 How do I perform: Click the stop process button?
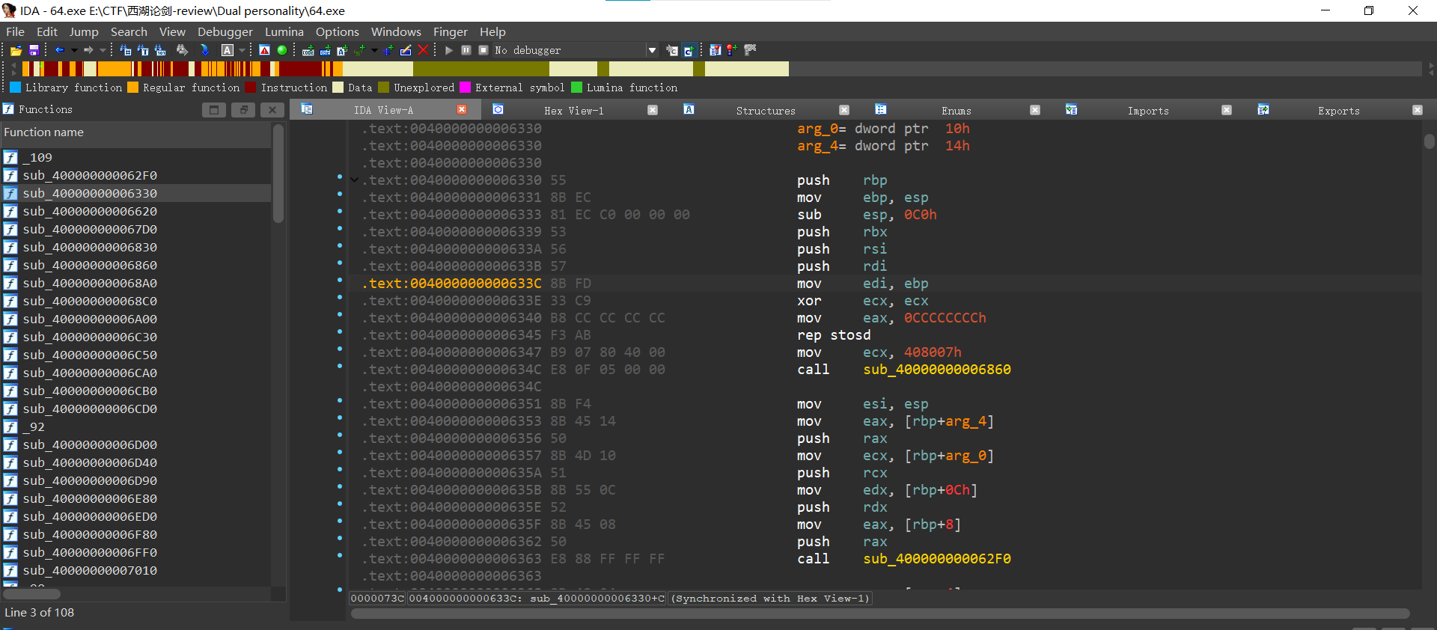[483, 50]
